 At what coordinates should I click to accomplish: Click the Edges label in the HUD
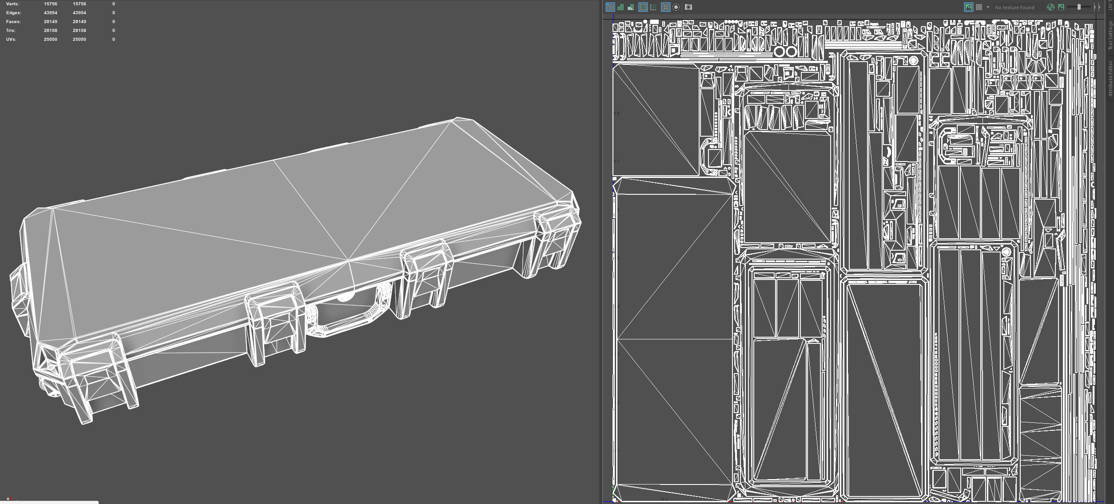tap(13, 12)
